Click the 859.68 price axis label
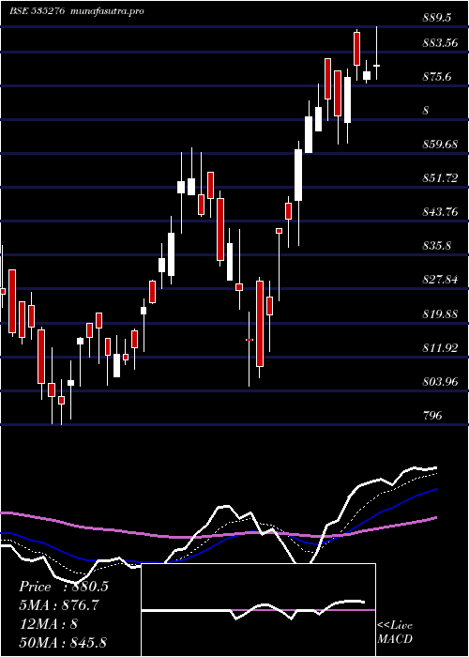Screen dimensions: 469x657 pos(440,145)
